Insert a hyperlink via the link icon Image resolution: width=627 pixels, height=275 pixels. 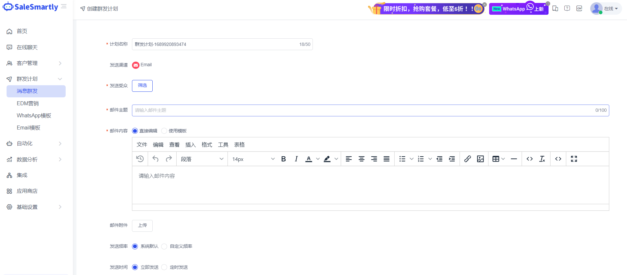pyautogui.click(x=468, y=159)
